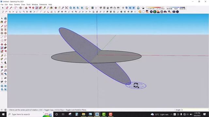Viewport: 209px width, 117px height.
Task: Select the Arc tool in top toolbar
Action: 16,8
